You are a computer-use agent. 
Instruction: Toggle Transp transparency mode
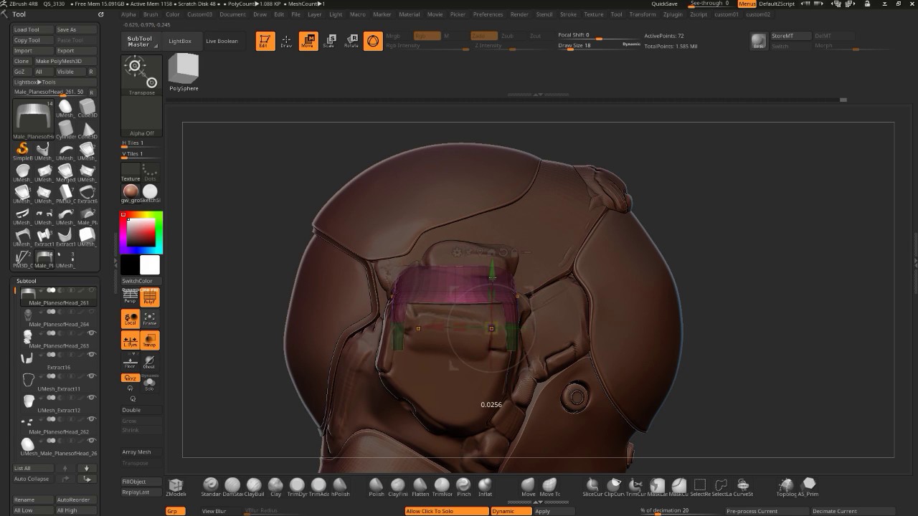click(150, 341)
